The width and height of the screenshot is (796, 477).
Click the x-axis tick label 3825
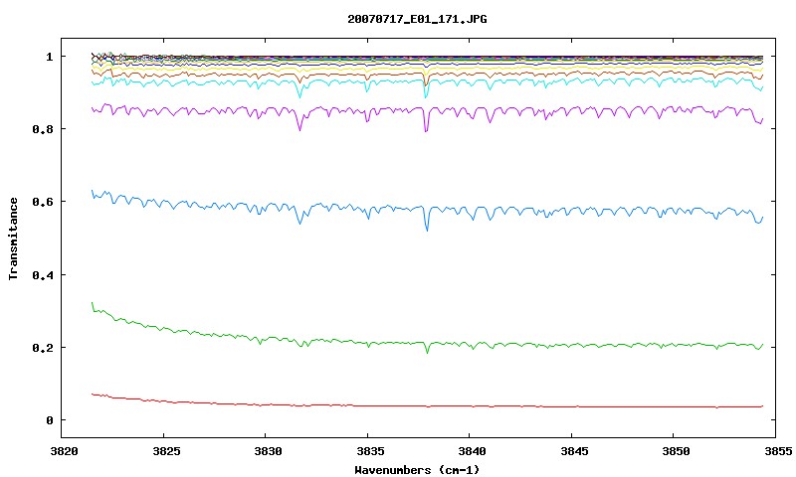pos(166,451)
